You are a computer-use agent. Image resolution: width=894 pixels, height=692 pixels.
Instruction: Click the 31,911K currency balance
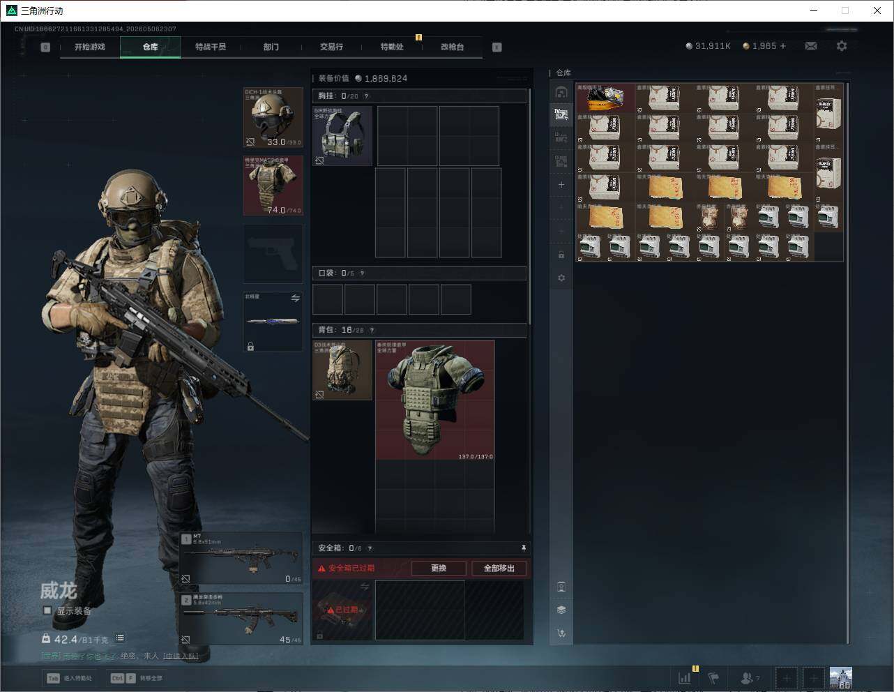pos(709,46)
